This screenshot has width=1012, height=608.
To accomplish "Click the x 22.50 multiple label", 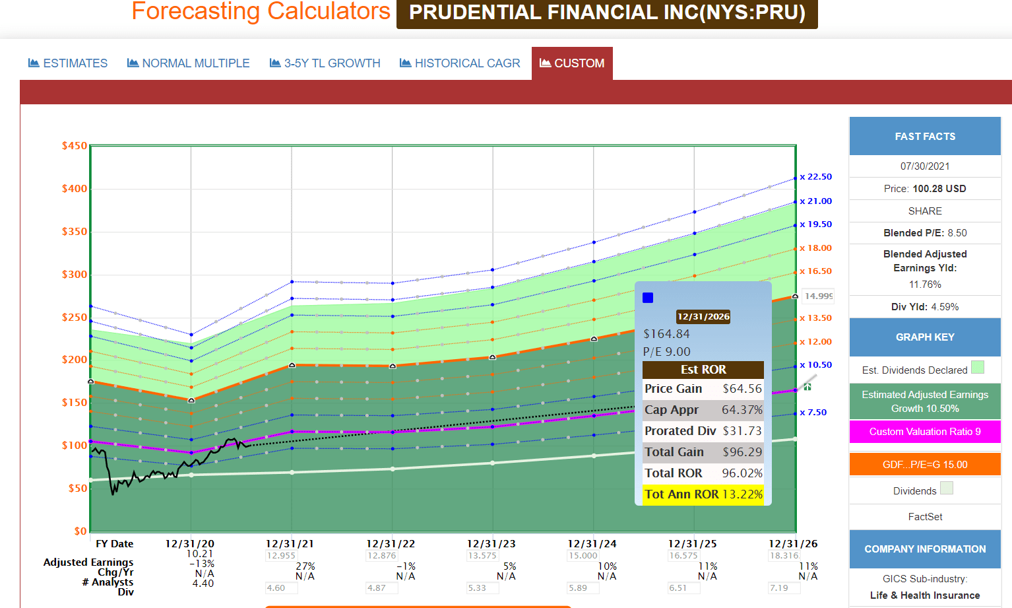I will tap(816, 177).
